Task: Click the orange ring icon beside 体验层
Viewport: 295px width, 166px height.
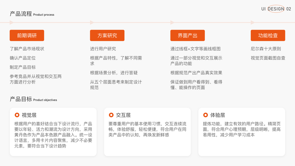Action: pos(205,115)
